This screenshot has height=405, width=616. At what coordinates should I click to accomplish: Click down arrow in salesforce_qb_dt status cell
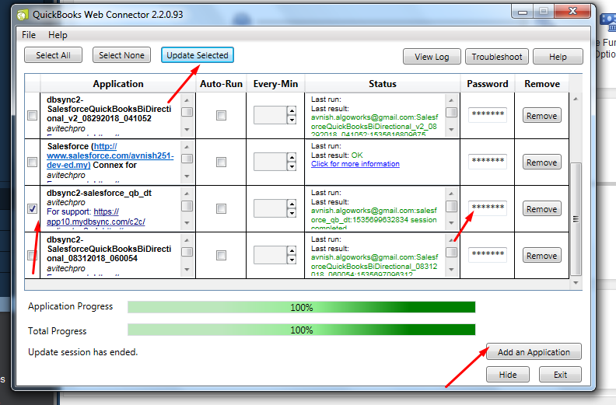tap(451, 223)
